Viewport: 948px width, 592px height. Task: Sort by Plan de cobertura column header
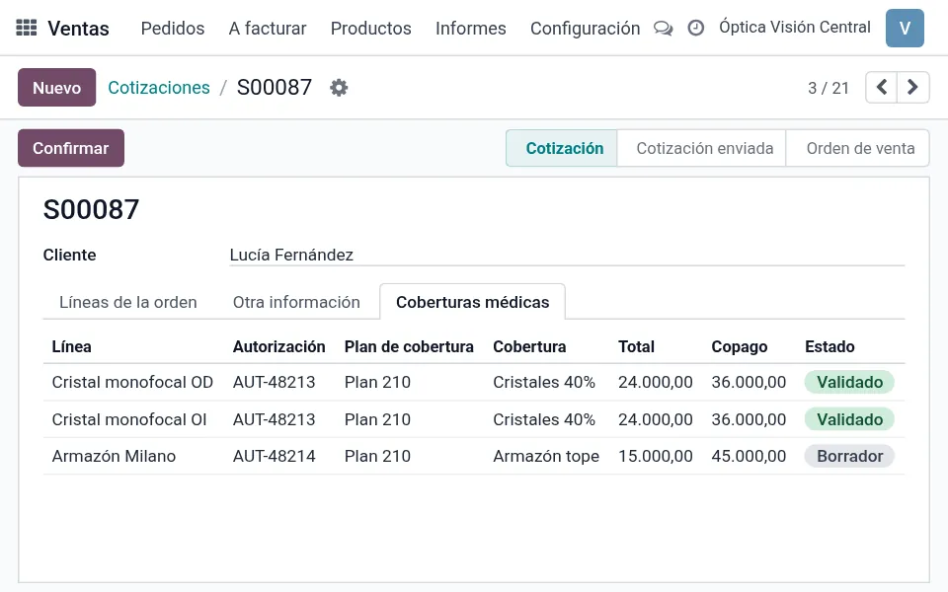click(409, 346)
